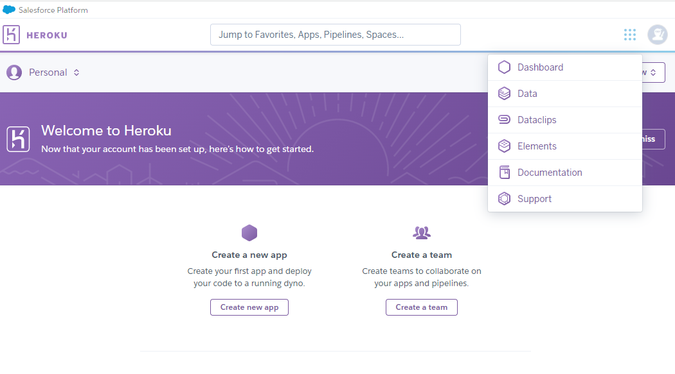
Task: Toggle the nine-dot app switcher icon
Action: click(630, 35)
